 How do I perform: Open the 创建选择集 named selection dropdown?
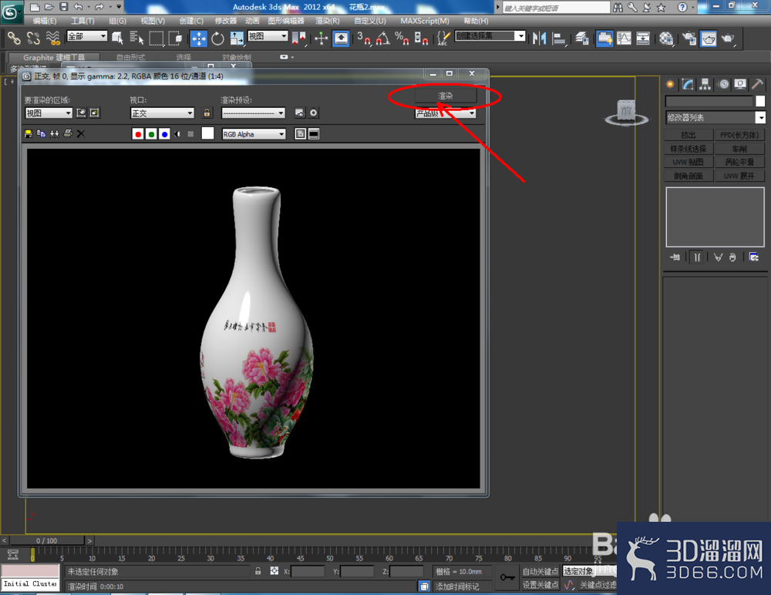[490, 36]
